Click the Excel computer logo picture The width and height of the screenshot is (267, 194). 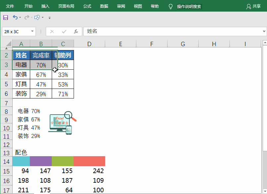pyautogui.click(x=62, y=123)
